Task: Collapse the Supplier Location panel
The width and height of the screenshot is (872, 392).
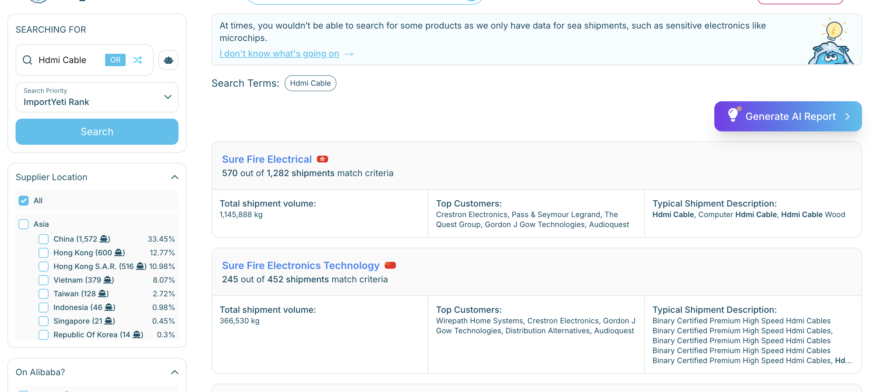Action: click(x=175, y=177)
